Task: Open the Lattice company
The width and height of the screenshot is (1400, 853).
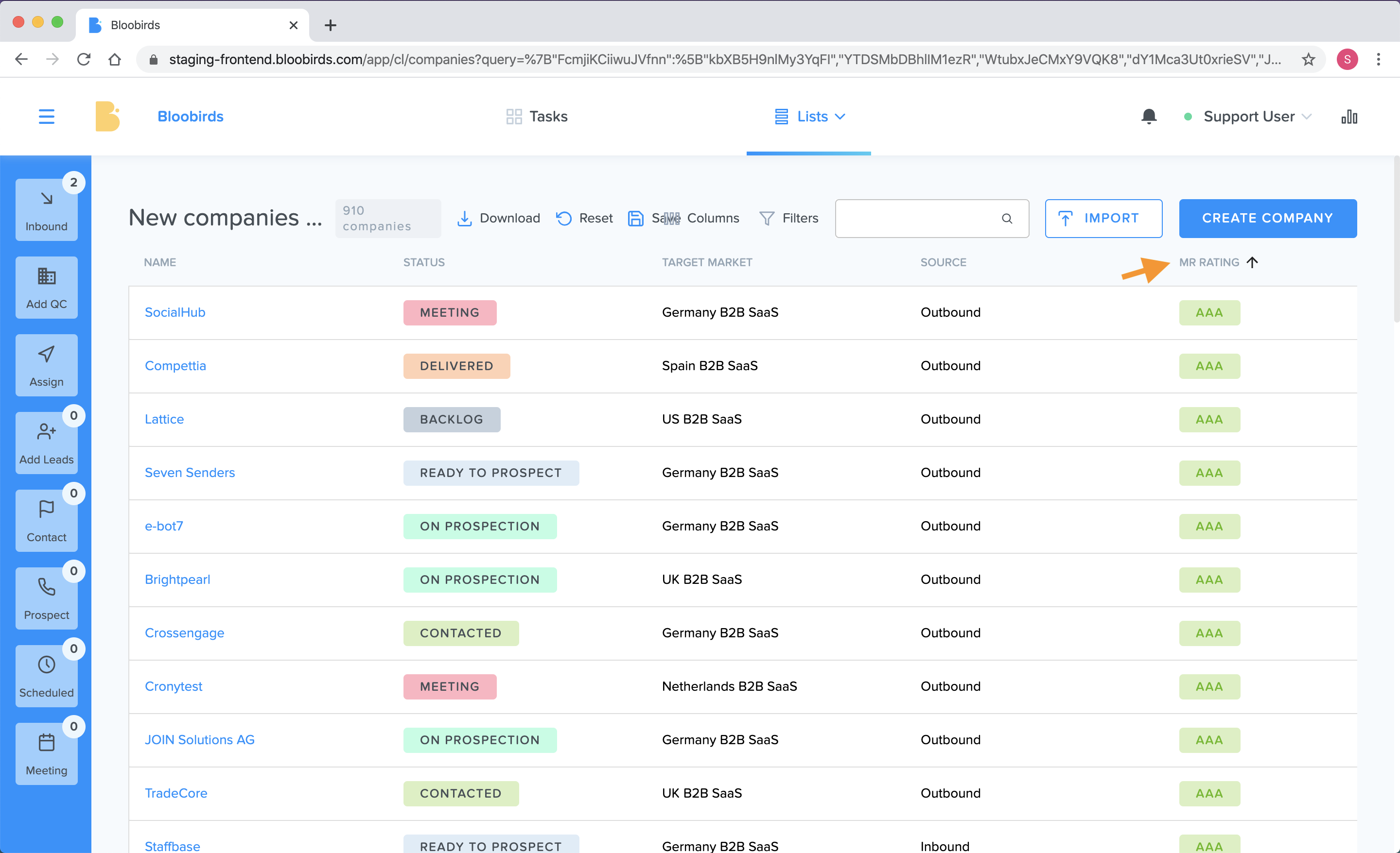Action: tap(164, 419)
